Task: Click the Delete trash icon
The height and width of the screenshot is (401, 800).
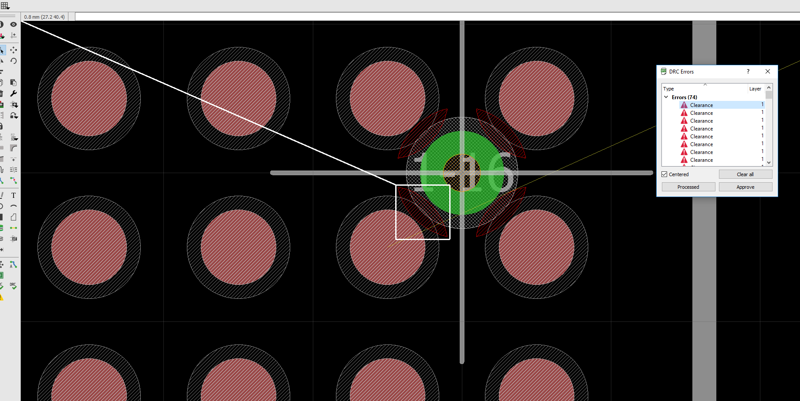Action: pyautogui.click(x=2, y=93)
